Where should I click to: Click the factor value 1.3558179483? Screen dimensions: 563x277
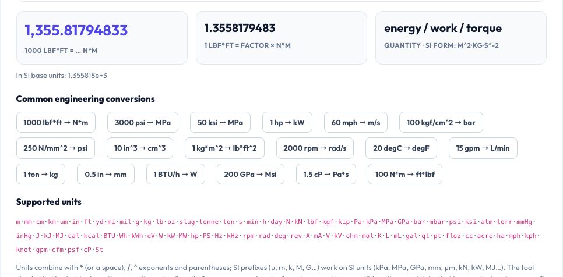click(240, 28)
